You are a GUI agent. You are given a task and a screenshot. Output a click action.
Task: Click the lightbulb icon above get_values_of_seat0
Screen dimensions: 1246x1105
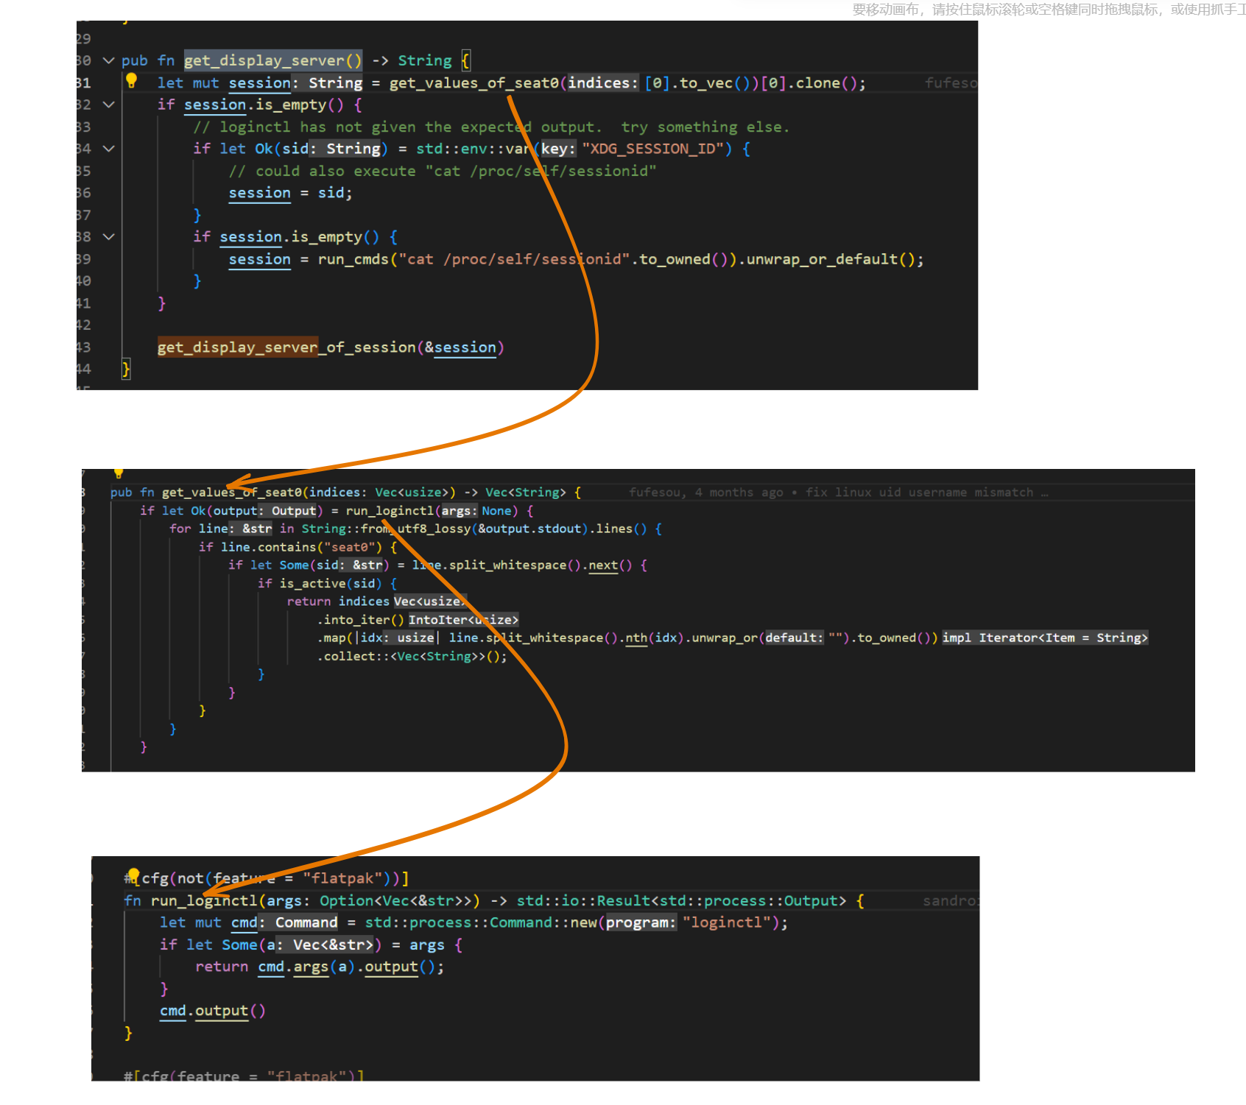[x=119, y=473]
